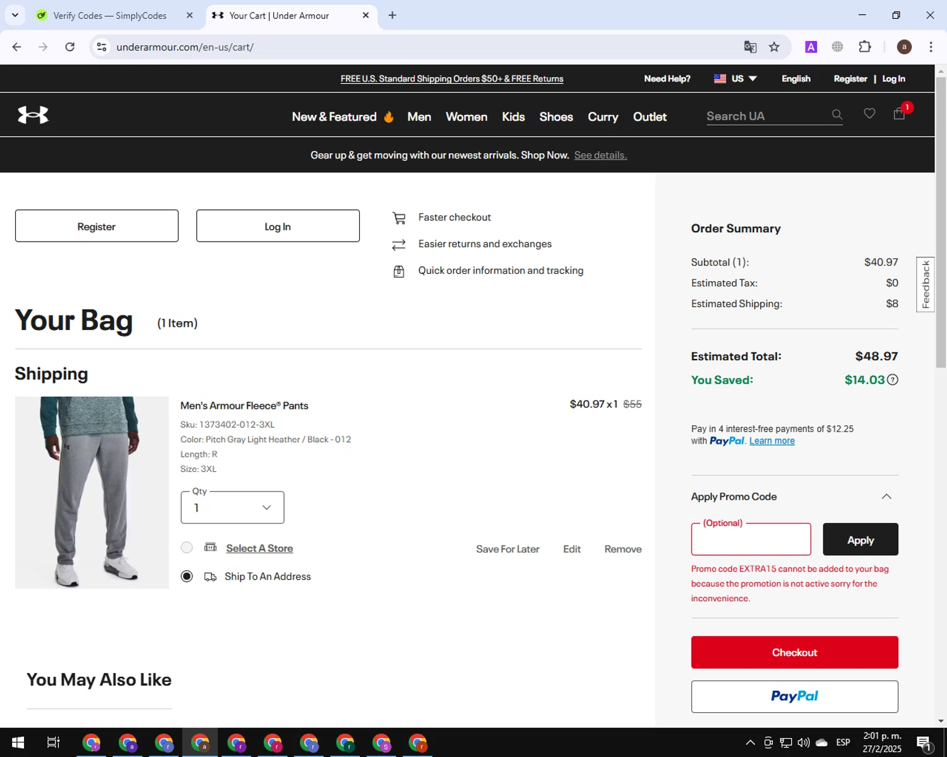Viewport: 947px width, 757px height.
Task: Click the site information icon in address bar
Action: pyautogui.click(x=102, y=47)
